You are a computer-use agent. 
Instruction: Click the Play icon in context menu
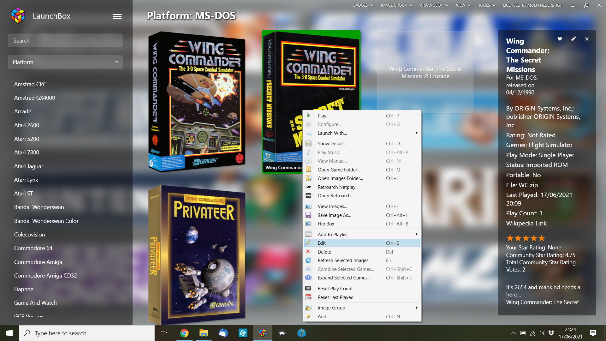tap(308, 116)
